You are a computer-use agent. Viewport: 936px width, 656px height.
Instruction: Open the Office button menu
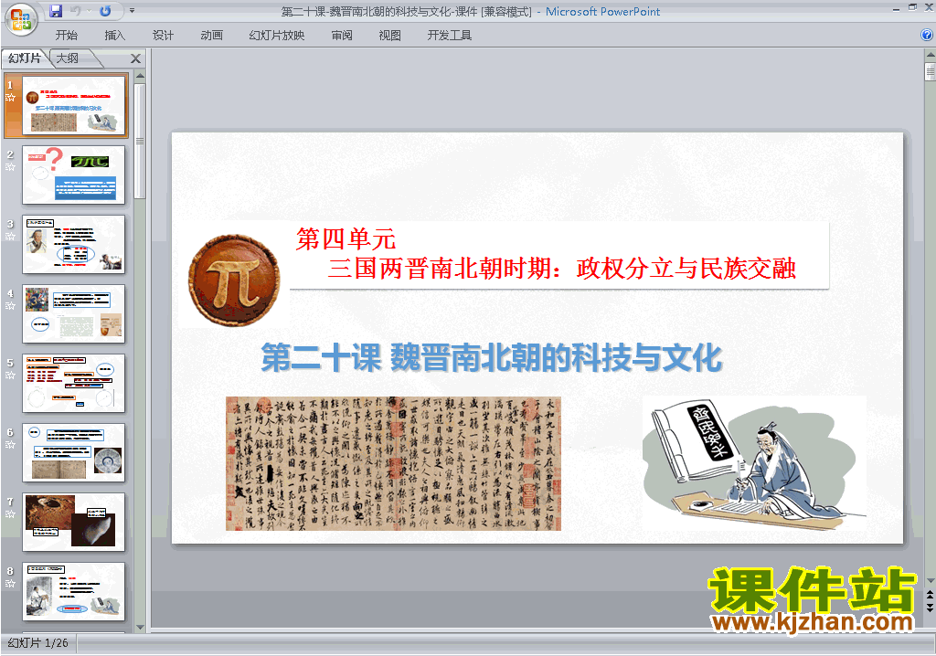click(21, 19)
